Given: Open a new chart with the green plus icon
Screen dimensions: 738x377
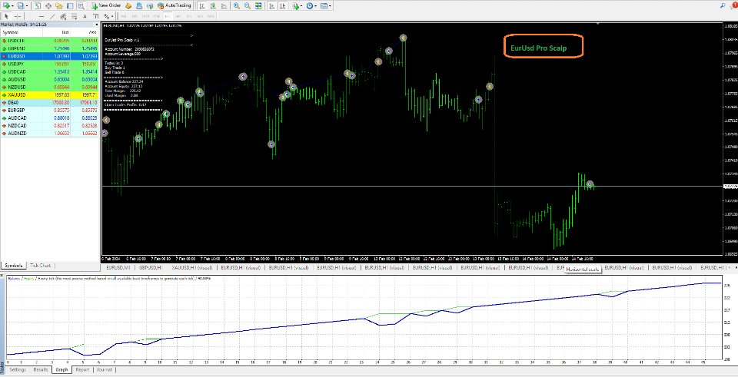Looking at the screenshot, I should [5, 5].
